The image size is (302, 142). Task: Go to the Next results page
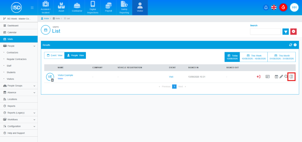(182, 87)
